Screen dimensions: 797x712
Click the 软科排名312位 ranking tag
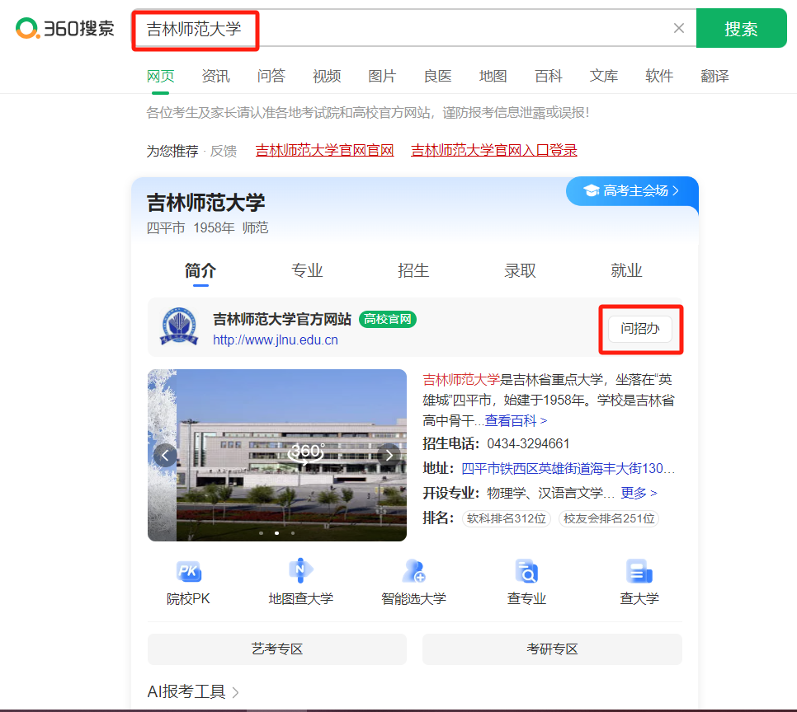[x=507, y=518]
